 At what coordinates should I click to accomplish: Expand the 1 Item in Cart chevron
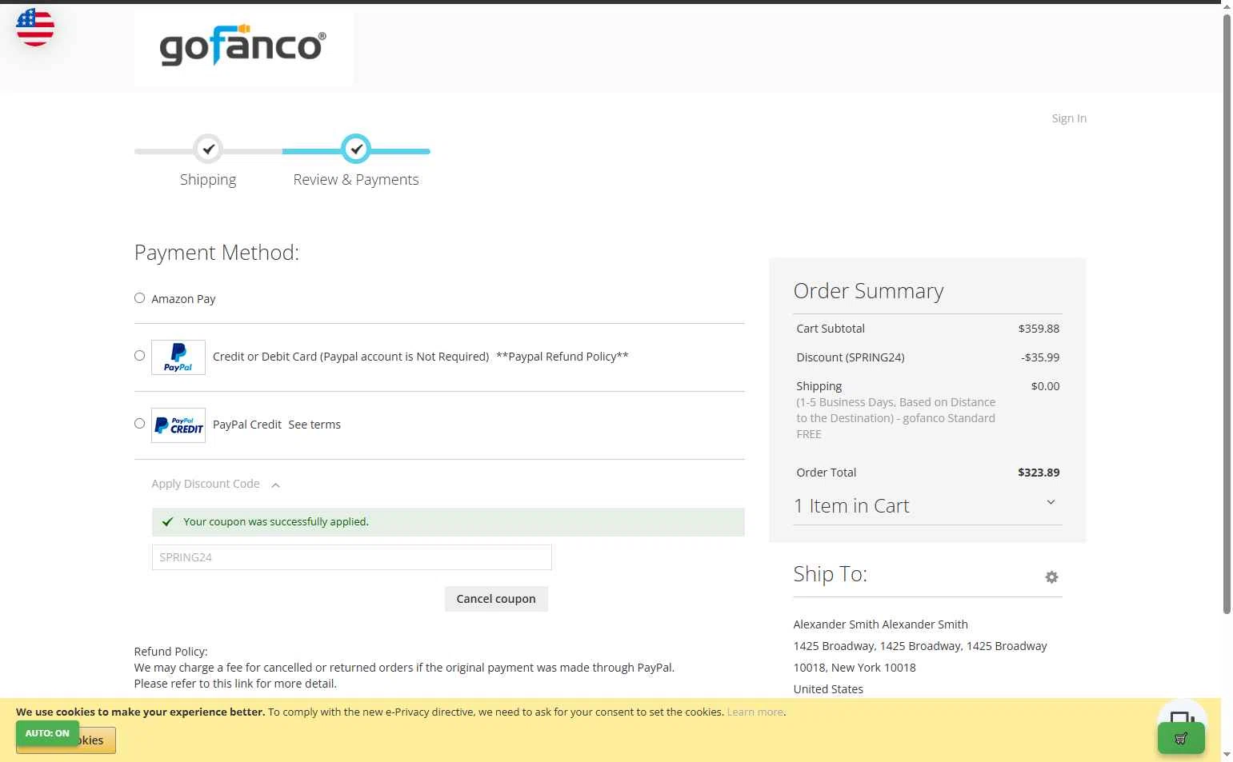(1051, 502)
